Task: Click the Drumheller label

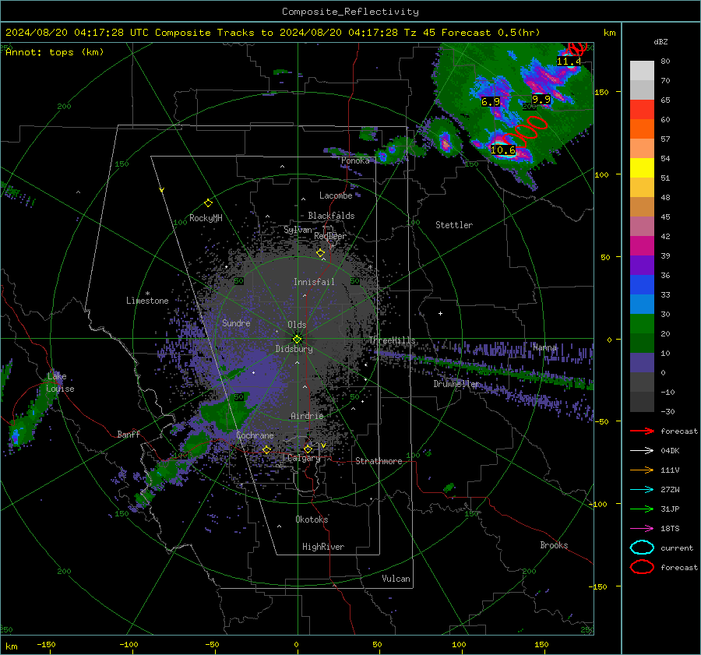Action: (x=456, y=384)
